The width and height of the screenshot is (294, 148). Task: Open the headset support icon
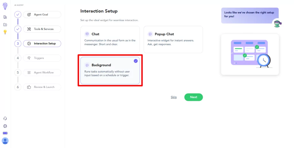[x=5, y=119]
